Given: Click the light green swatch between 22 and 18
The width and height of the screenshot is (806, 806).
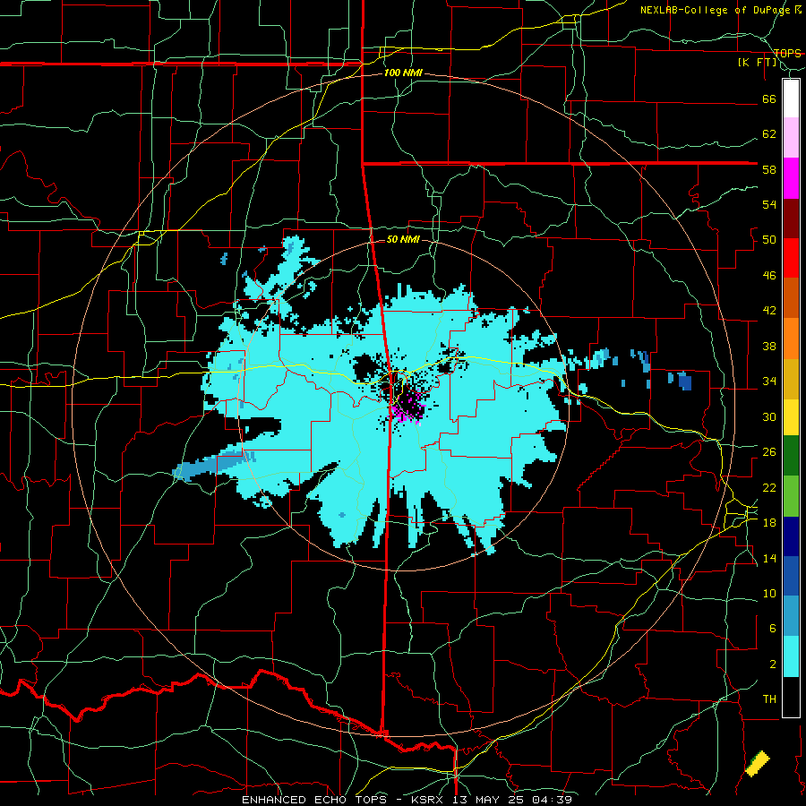Looking at the screenshot, I should 791,496.
